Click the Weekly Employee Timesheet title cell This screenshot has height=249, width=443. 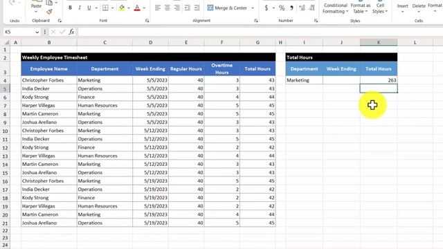point(148,57)
